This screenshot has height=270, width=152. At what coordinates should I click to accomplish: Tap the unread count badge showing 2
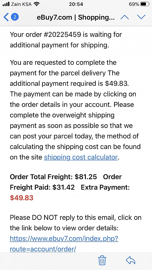tap(15, 17)
